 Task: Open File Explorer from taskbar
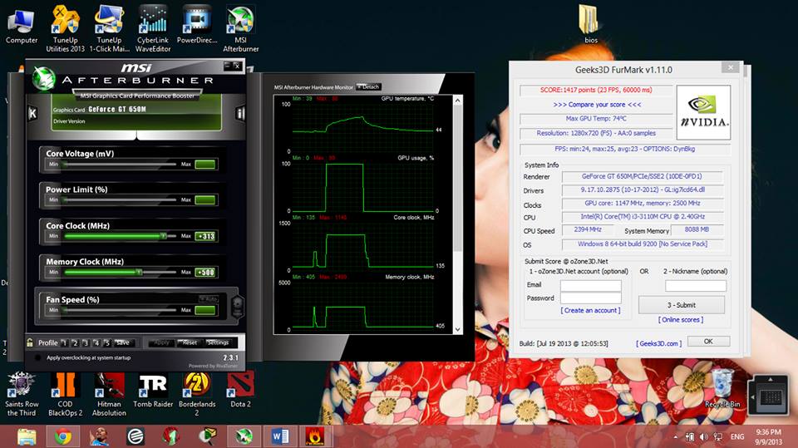[x=27, y=437]
